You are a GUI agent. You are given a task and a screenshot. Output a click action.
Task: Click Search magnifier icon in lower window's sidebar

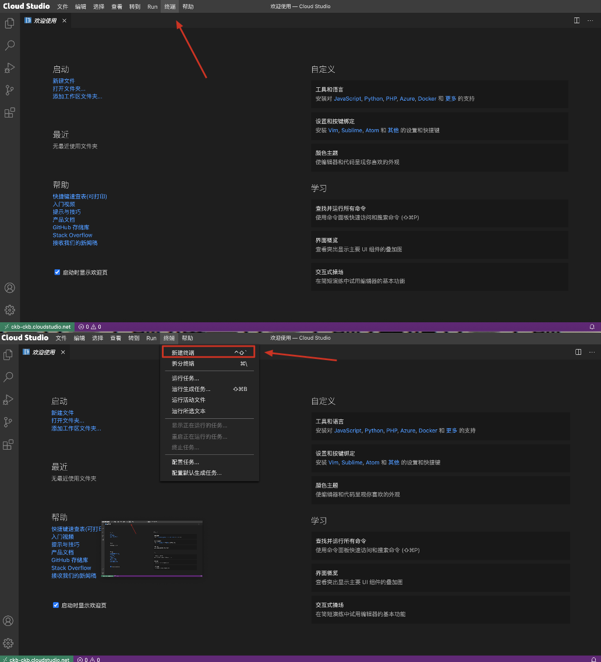(8, 377)
